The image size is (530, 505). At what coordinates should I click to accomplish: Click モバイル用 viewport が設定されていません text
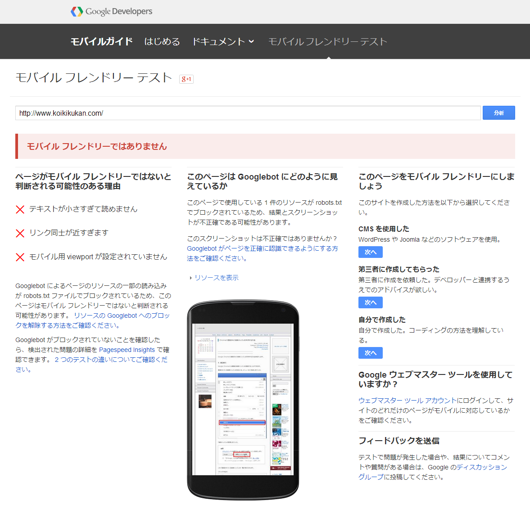(x=98, y=257)
